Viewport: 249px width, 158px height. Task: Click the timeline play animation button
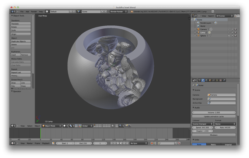click(121, 143)
